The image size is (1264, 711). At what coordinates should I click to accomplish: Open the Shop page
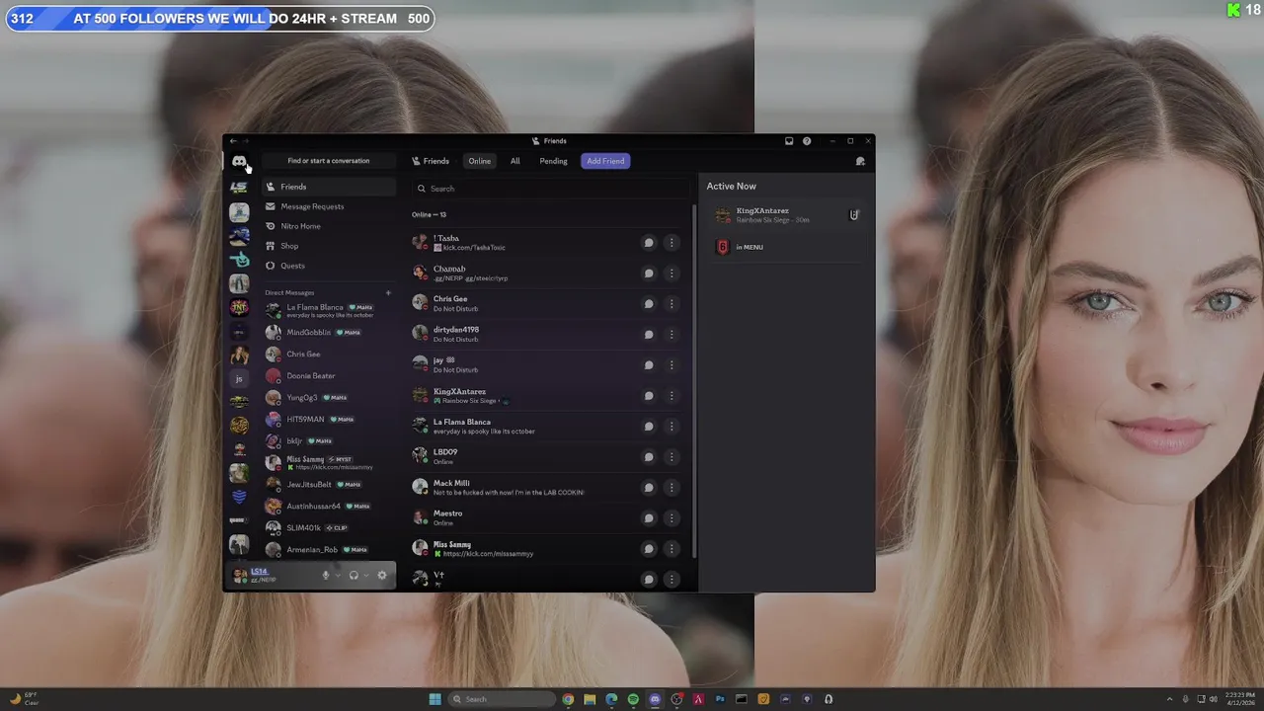pyautogui.click(x=329, y=246)
